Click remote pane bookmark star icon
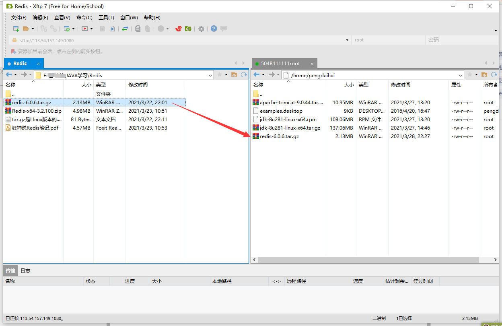 470,75
